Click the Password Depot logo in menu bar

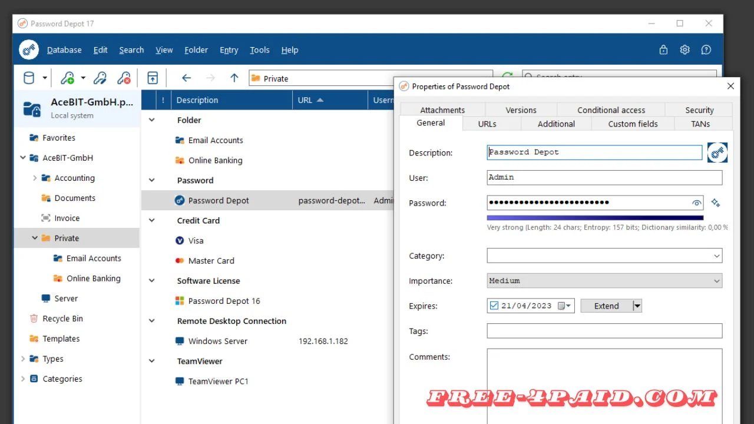29,50
